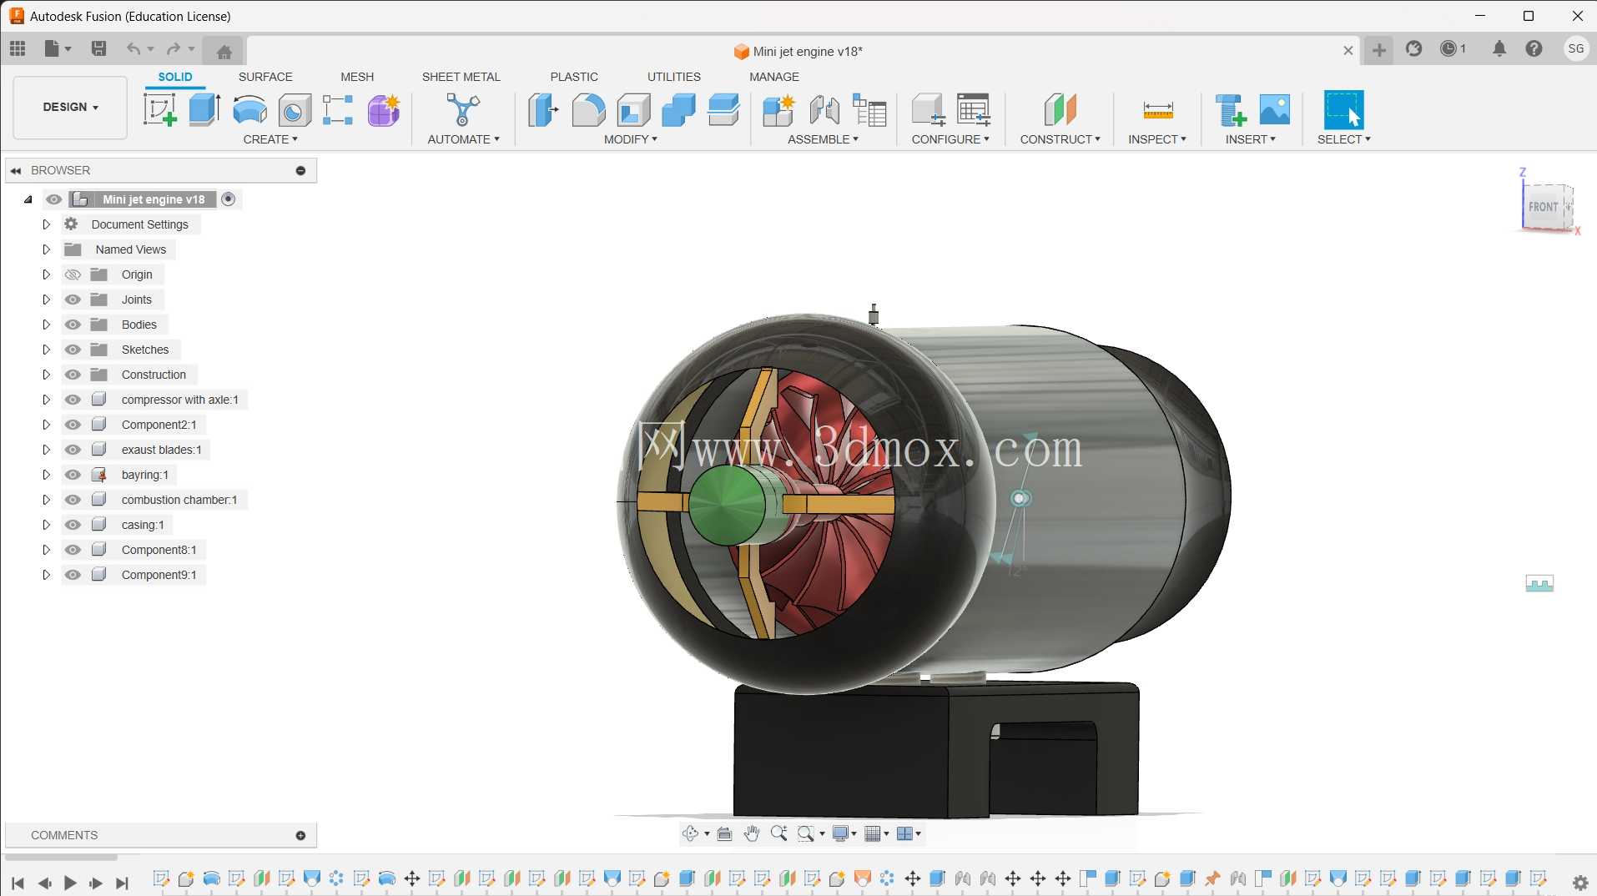Open the ASSEMBLE menu
This screenshot has width=1597, height=896.
(823, 139)
